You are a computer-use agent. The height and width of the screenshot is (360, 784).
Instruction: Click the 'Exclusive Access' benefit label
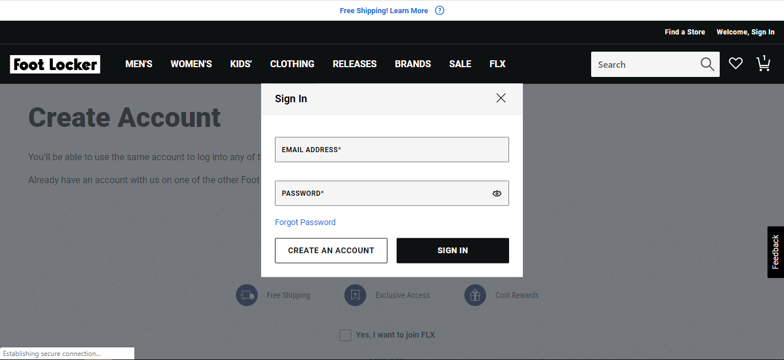pyautogui.click(x=402, y=295)
